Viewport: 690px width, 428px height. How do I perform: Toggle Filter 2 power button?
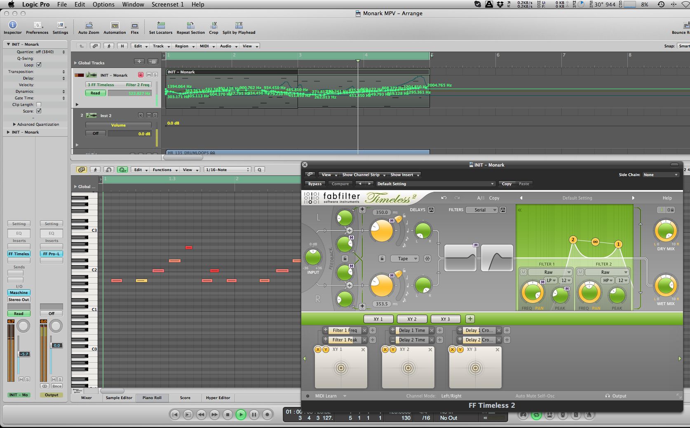[x=580, y=272]
